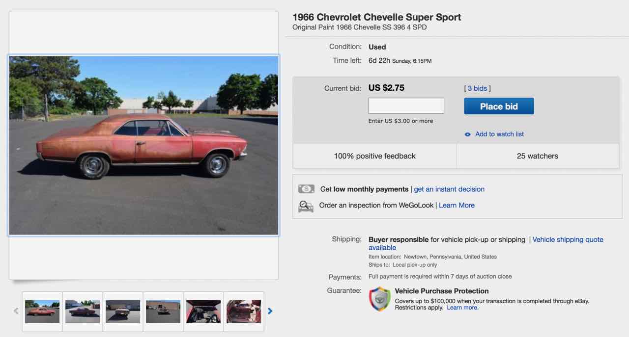Screen dimensions: 629x337
Task: Click the gray previous-thumbnails arrow
Action: tap(16, 311)
